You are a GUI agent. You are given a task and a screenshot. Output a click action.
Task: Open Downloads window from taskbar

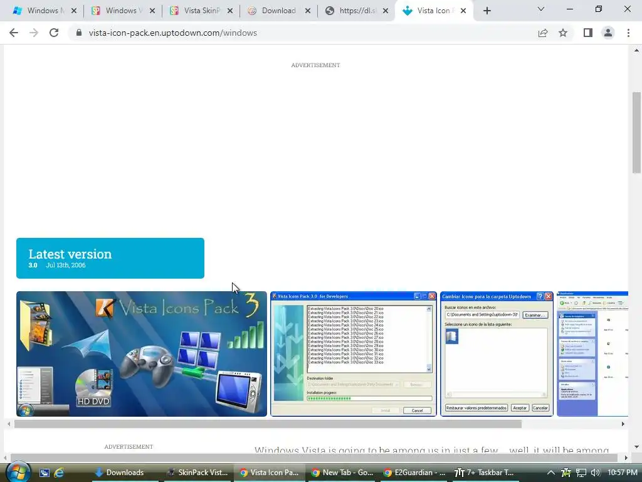tap(125, 473)
